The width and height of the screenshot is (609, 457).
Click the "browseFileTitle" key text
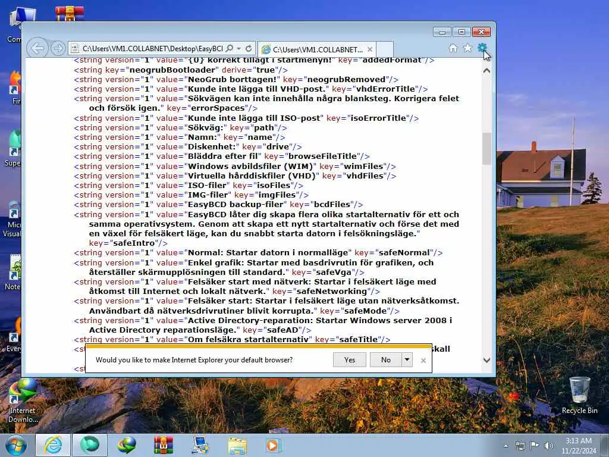[x=322, y=156]
